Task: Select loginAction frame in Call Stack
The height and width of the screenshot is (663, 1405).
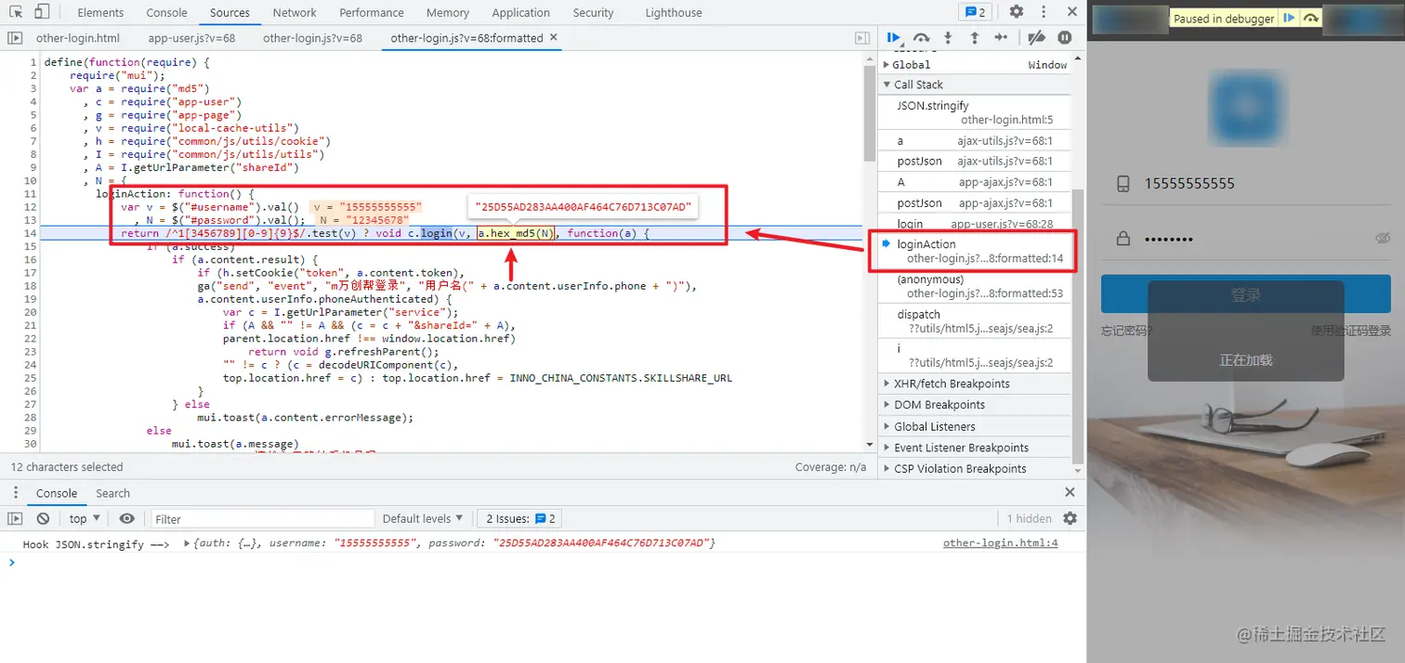Action: [974, 251]
